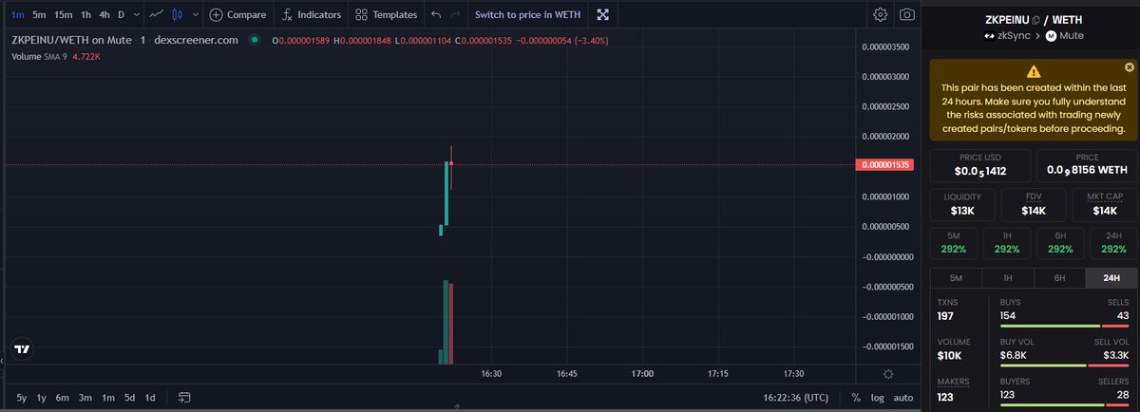Click the buyers versus sellers ratio bar

click(1064, 407)
